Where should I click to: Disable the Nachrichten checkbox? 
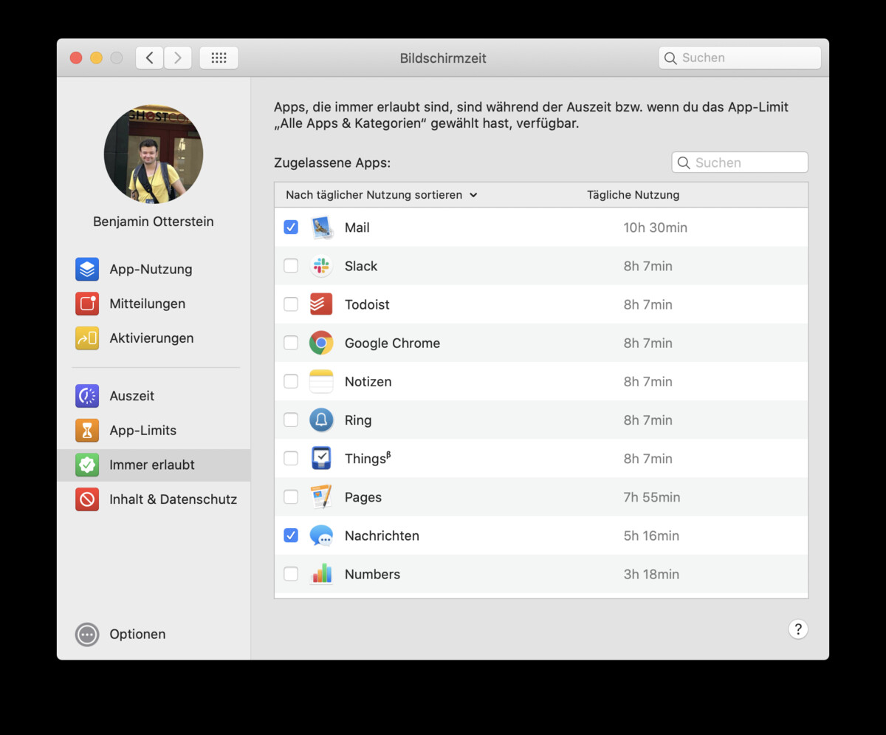291,536
